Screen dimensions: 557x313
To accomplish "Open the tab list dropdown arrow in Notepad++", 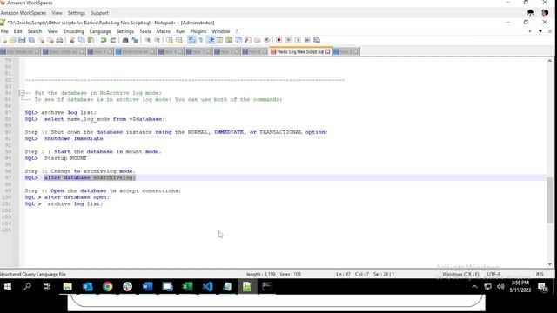I will (540, 31).
